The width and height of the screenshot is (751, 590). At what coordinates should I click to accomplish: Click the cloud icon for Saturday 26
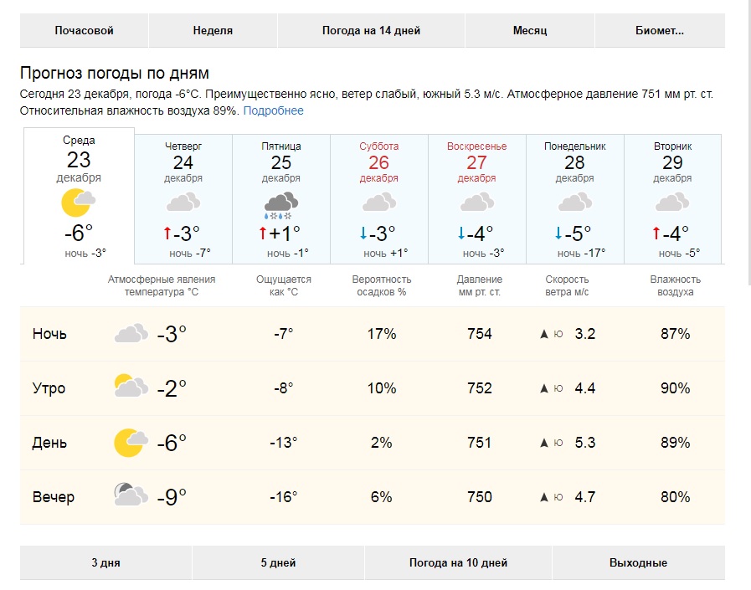379,202
